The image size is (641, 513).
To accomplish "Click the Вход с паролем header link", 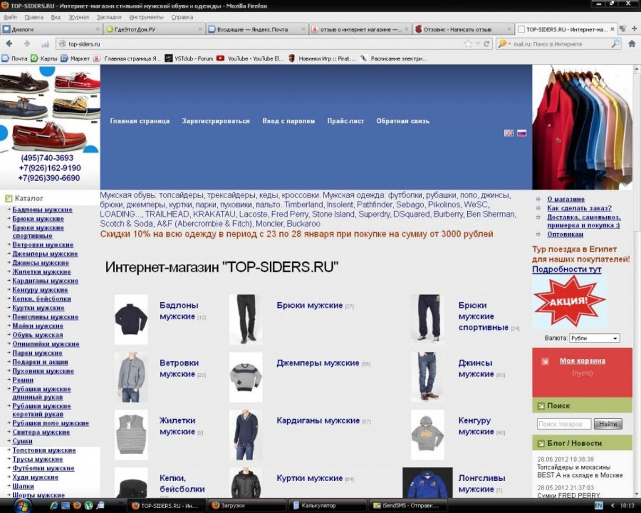I will pos(289,121).
